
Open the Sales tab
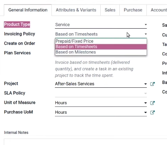(110, 10)
